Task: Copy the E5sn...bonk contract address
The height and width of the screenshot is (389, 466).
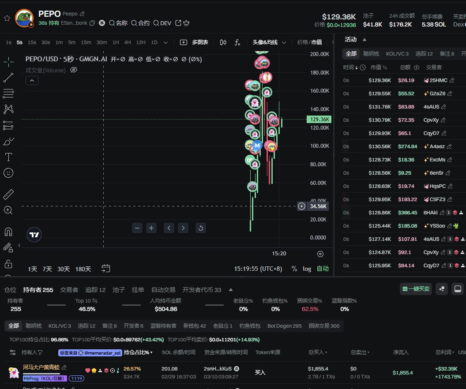Action: coord(92,23)
